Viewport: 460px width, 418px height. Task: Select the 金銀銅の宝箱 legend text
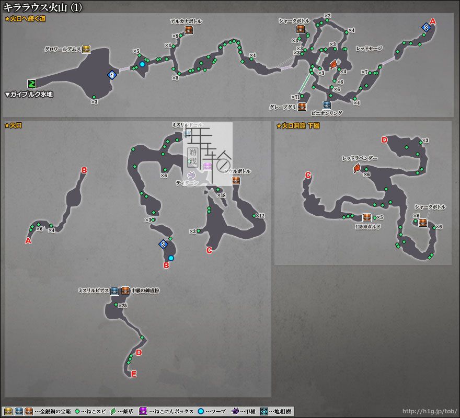(55, 411)
